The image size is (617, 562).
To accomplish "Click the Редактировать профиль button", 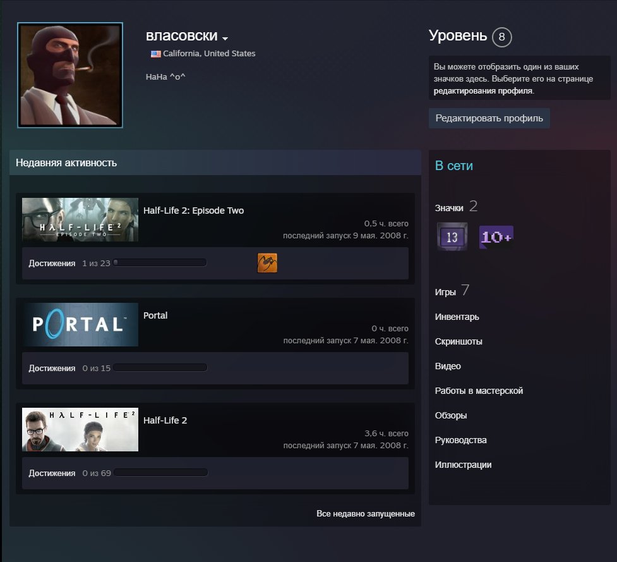I will point(489,118).
